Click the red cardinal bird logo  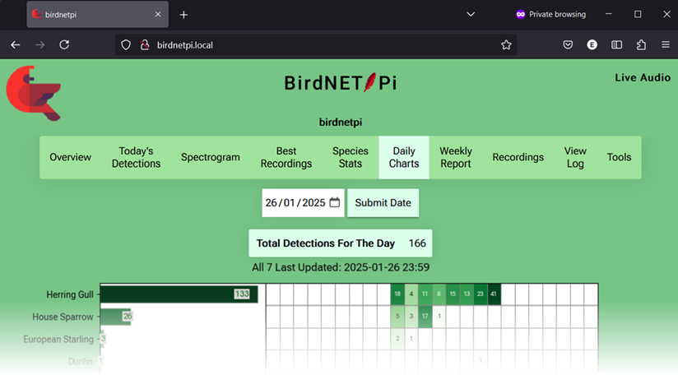[x=33, y=92]
